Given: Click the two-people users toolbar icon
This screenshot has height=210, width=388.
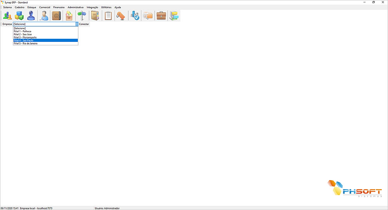Looking at the screenshot, I should point(7,15).
